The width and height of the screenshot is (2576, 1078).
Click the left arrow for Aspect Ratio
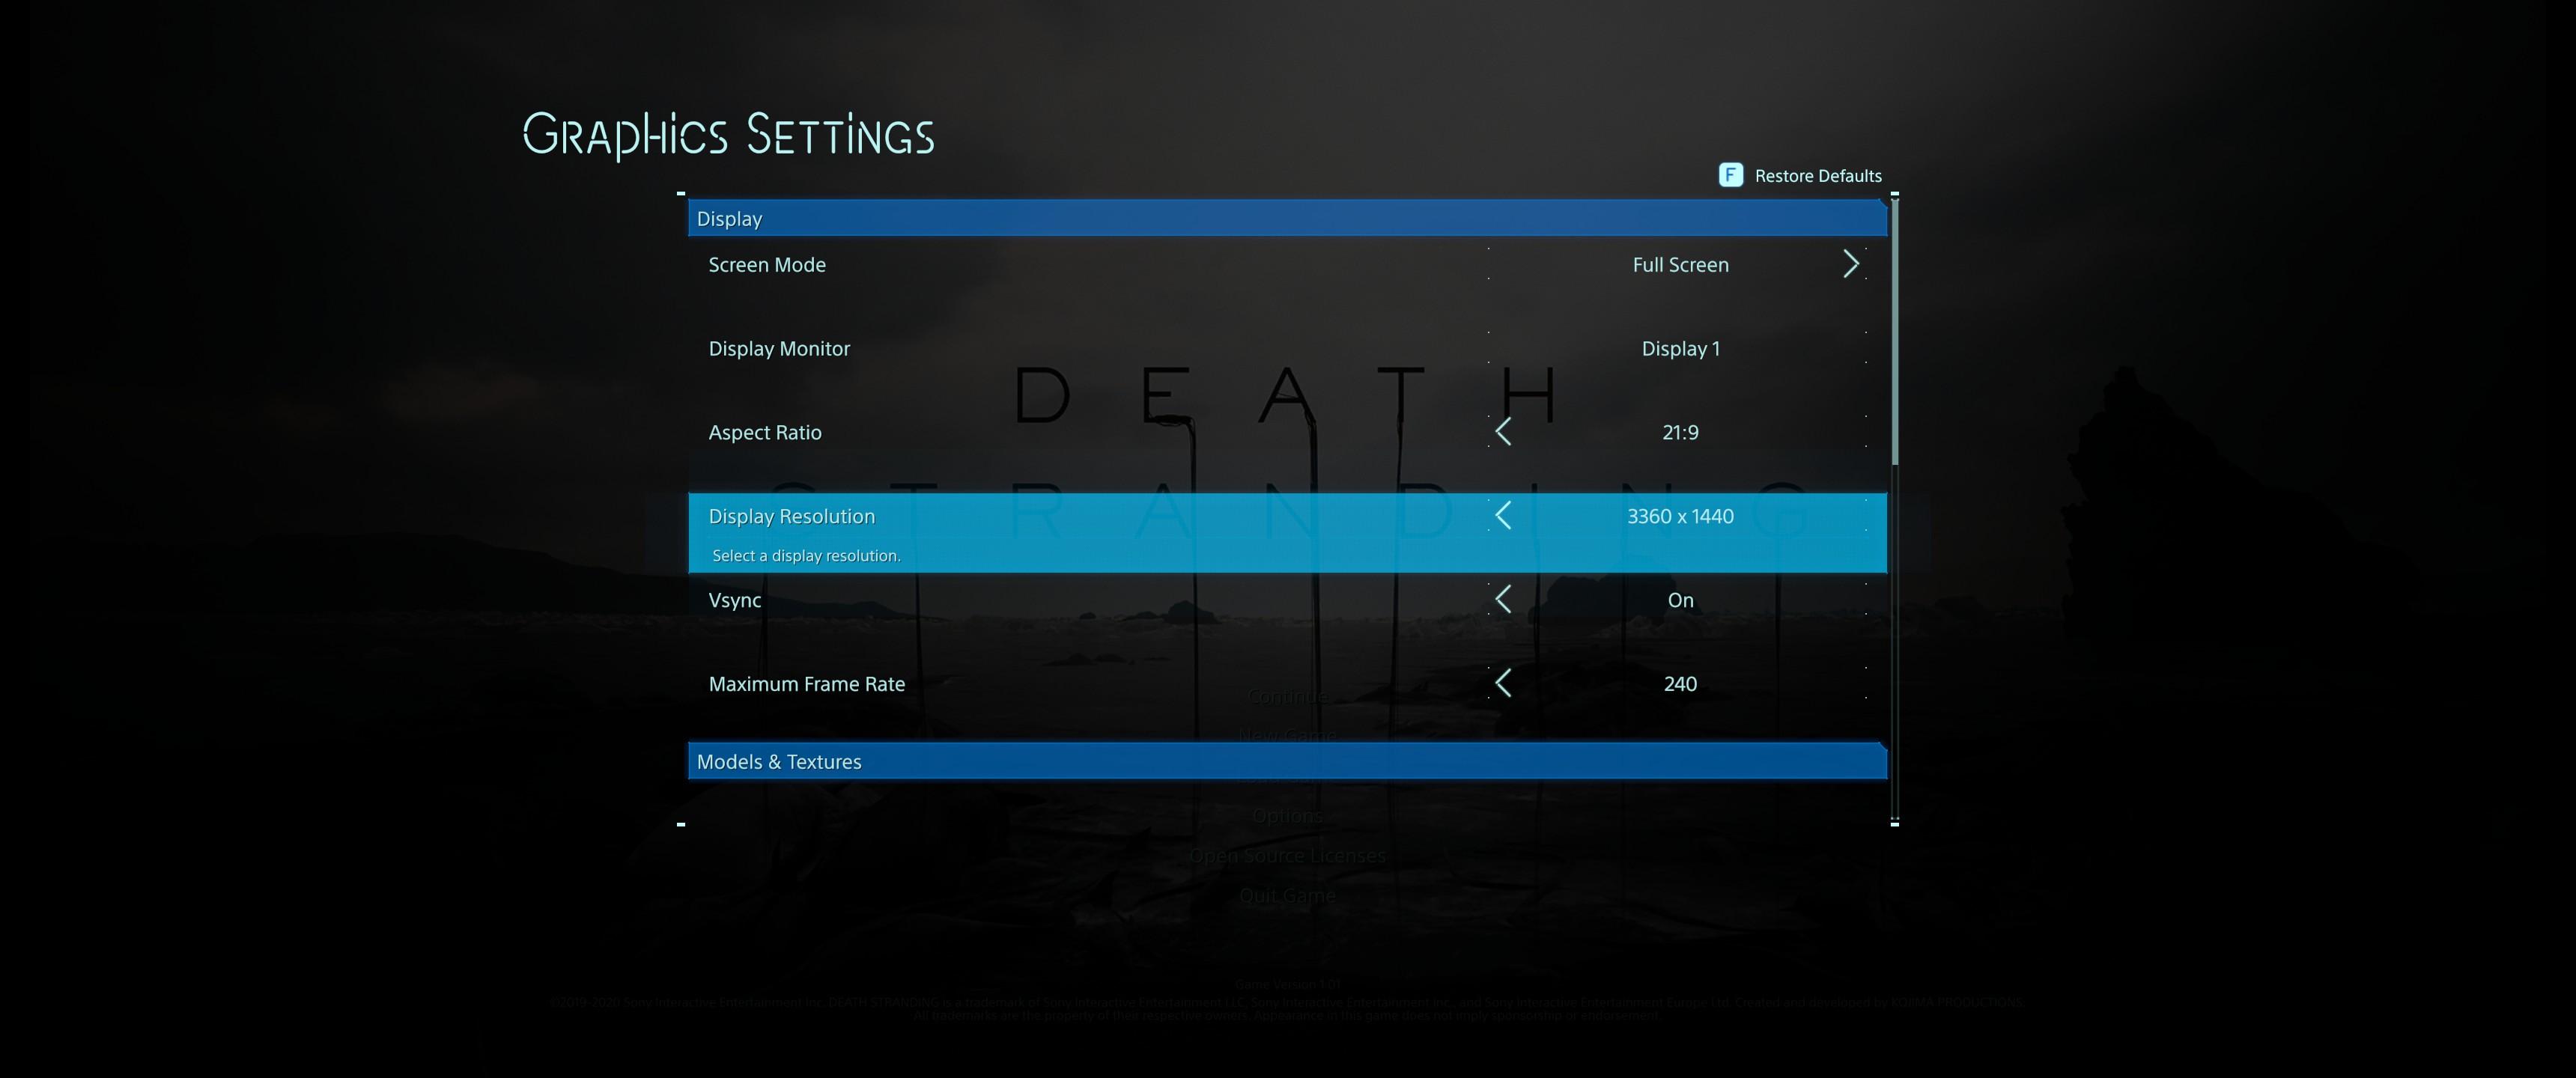[x=1502, y=432]
